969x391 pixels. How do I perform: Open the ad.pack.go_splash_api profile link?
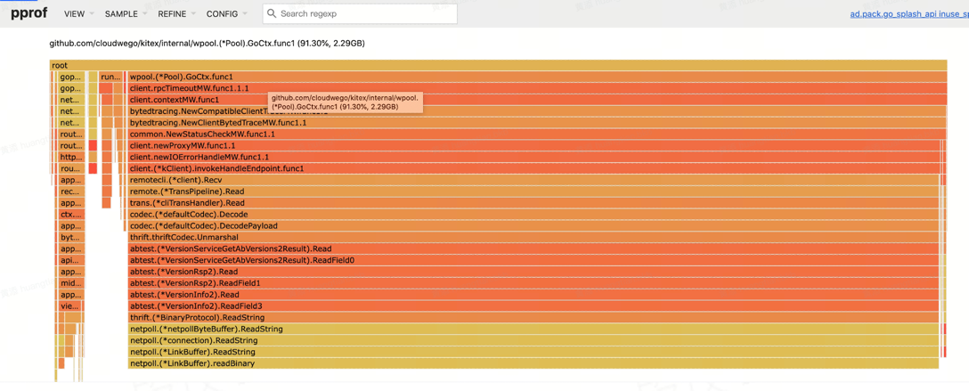click(x=908, y=14)
